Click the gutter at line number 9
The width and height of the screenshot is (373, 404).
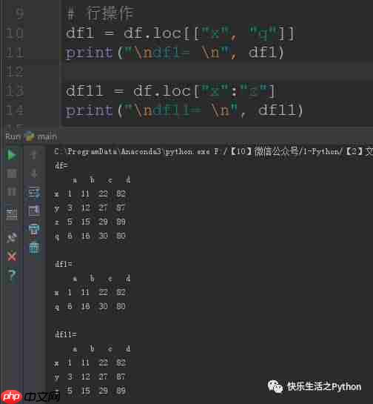point(19,13)
